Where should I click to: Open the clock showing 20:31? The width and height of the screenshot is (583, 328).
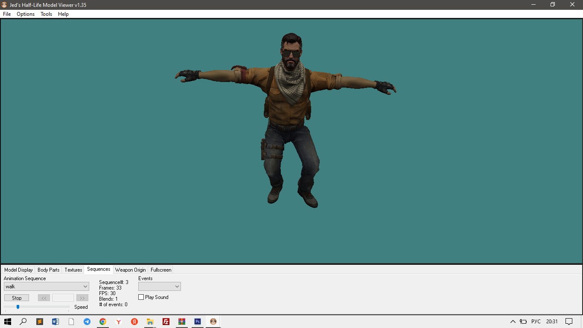(x=552, y=322)
